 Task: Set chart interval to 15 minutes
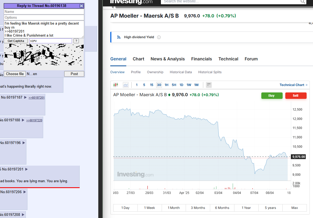(x=152, y=85)
